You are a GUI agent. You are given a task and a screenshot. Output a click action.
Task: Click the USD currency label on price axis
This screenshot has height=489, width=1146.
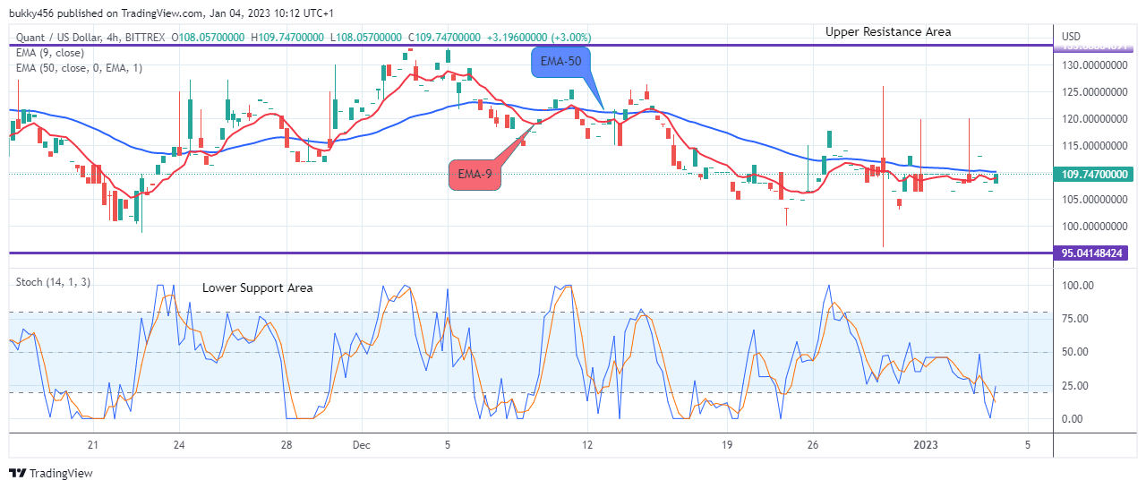coord(1071,37)
